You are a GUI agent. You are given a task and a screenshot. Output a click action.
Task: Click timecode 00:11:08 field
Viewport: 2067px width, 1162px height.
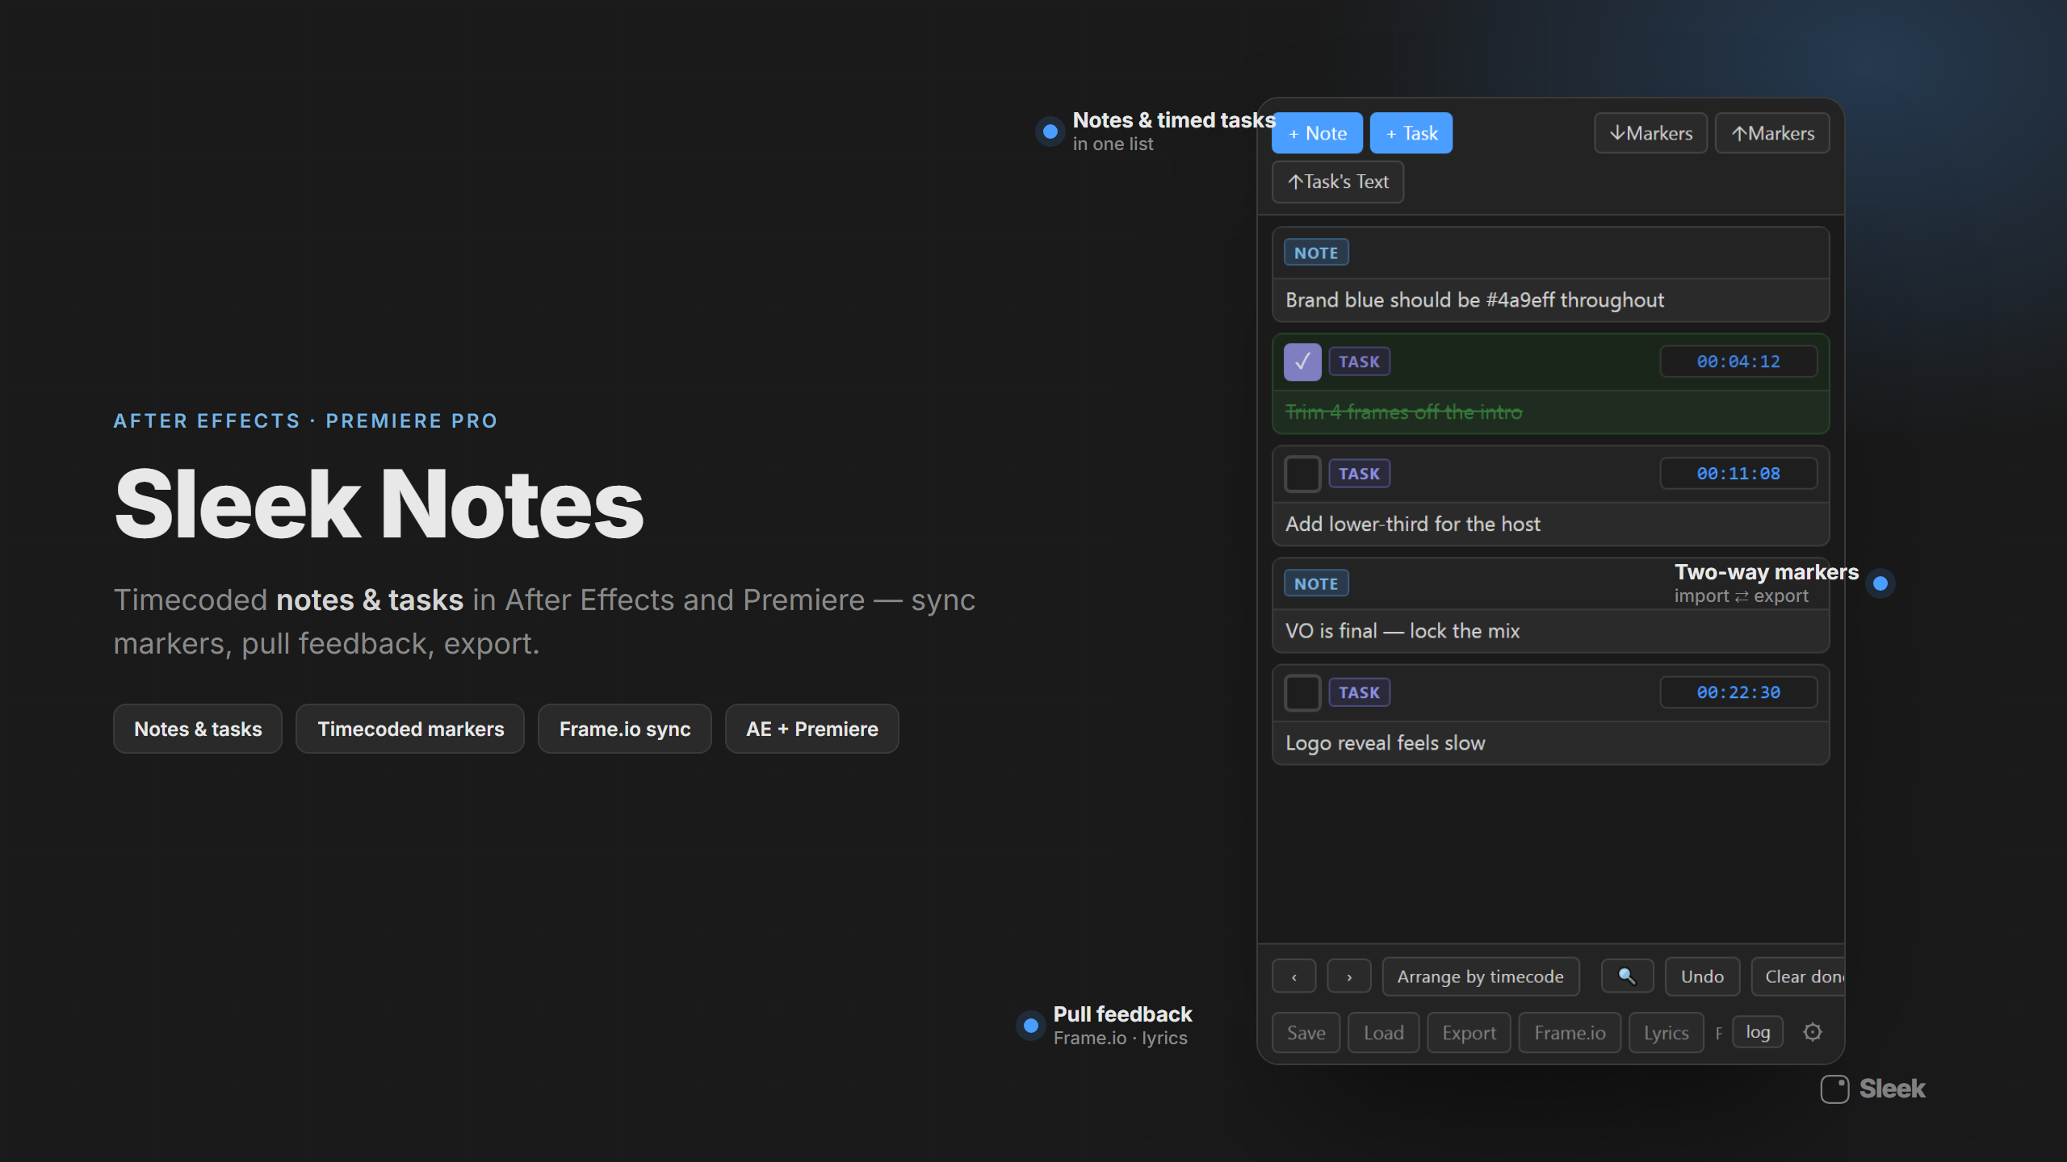(1738, 474)
